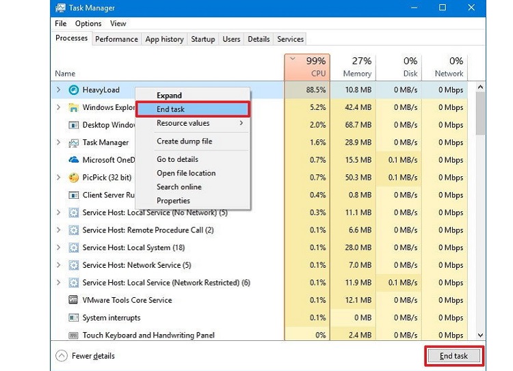Click the Service Host: Local System gear icon
513x371 pixels.
click(x=74, y=247)
